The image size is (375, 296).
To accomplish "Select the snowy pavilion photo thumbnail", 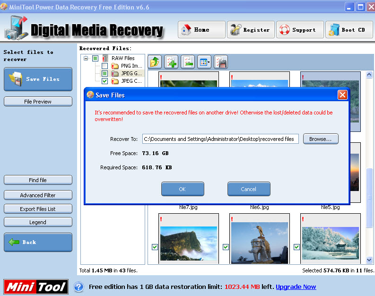I will pyautogui.click(x=330, y=243).
